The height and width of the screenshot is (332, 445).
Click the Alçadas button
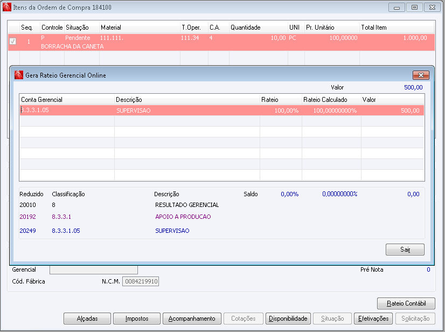87,319
